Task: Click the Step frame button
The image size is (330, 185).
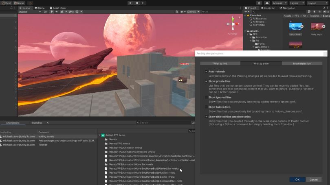Action: pyautogui.click(x=143, y=3)
